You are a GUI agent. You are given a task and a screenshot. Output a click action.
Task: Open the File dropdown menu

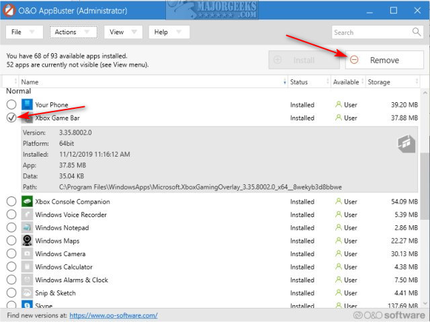(25, 32)
